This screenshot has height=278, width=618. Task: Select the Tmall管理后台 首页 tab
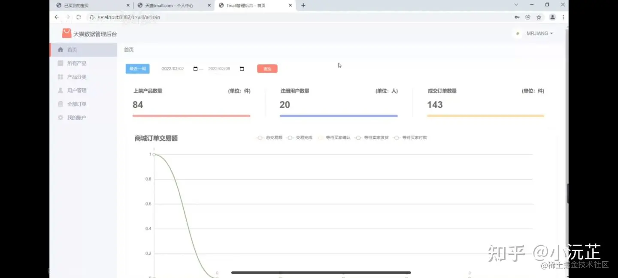(255, 5)
